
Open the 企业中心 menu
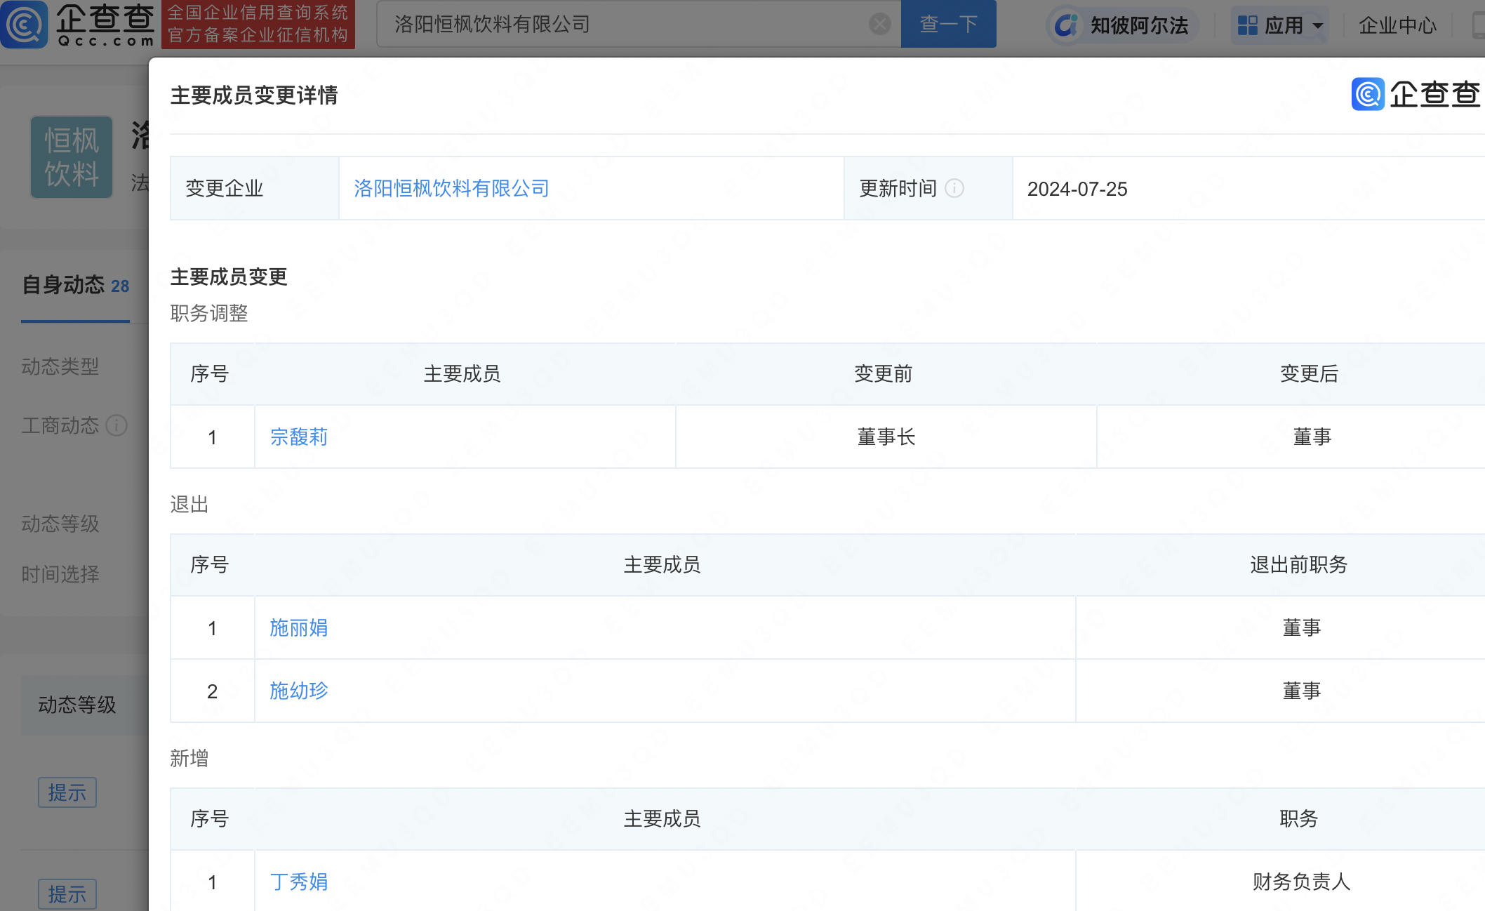(x=1397, y=25)
